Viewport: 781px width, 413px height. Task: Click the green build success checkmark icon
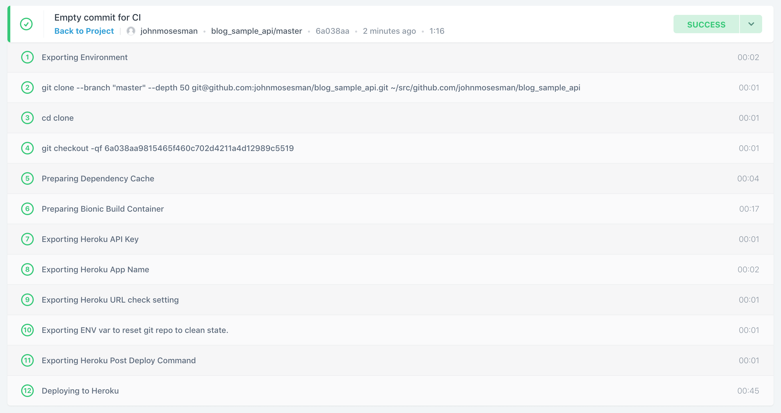point(26,24)
